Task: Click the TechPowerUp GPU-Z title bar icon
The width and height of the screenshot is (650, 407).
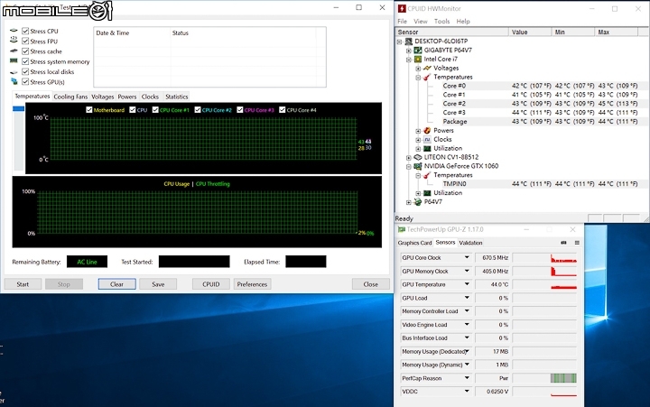Action: (401, 229)
